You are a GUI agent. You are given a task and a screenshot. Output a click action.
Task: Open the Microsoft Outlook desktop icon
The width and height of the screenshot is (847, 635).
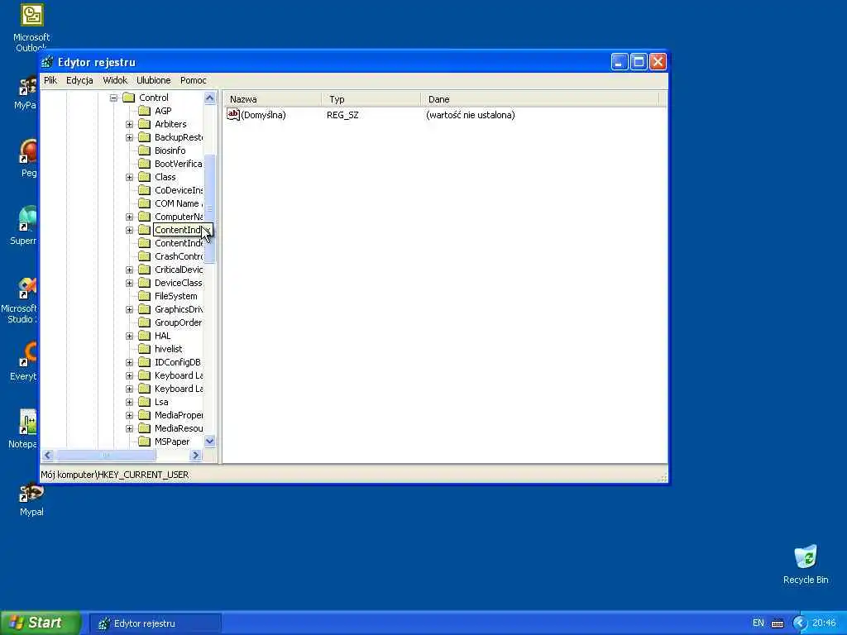click(31, 27)
